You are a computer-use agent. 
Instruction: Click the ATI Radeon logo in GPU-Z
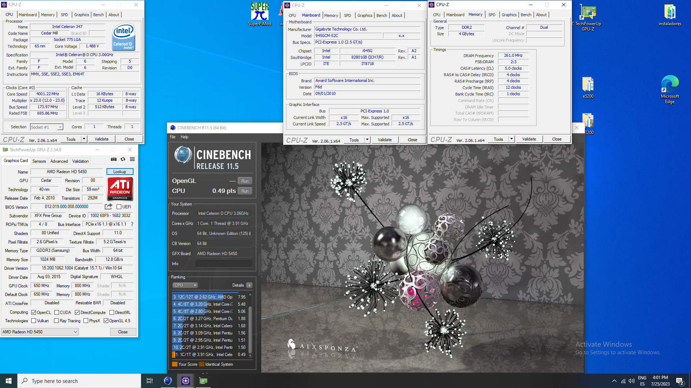[120, 189]
